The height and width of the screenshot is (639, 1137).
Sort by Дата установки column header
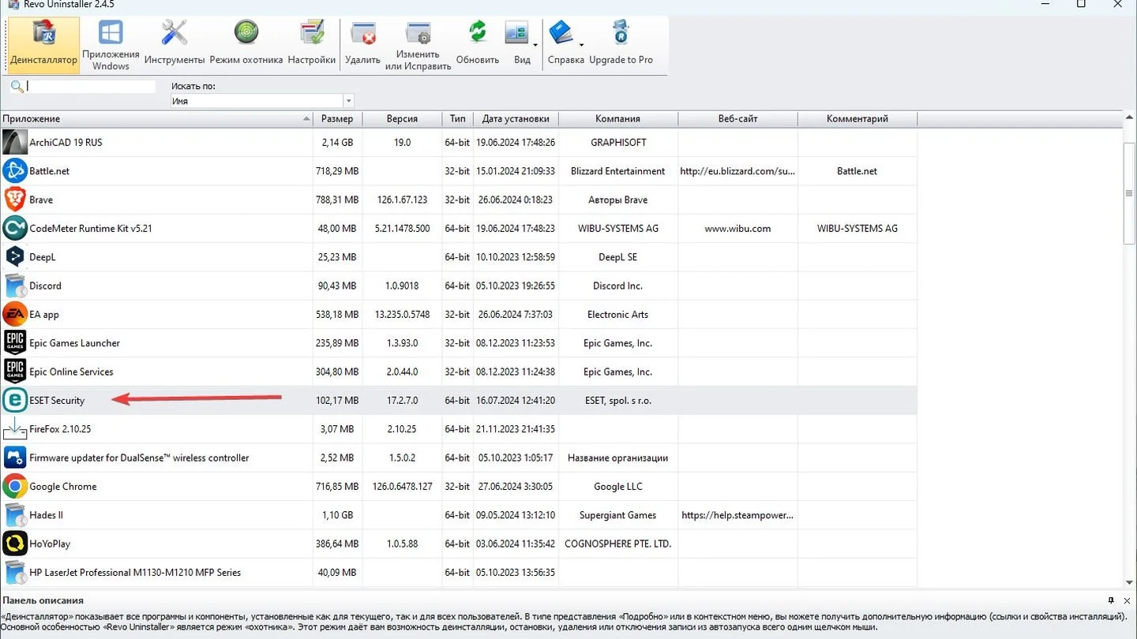[x=516, y=118]
